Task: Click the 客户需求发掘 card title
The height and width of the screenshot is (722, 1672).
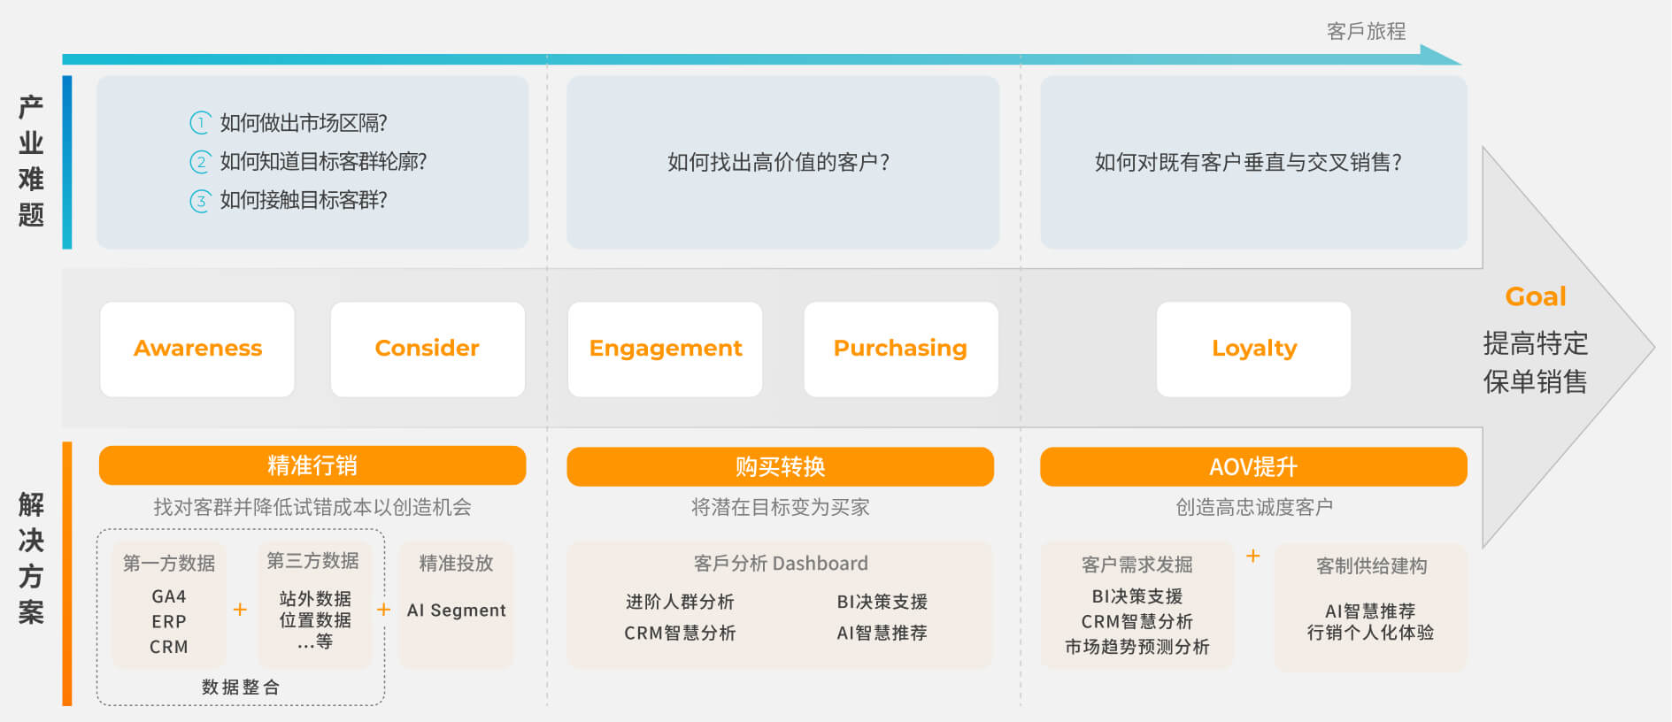Action: click(x=1137, y=565)
